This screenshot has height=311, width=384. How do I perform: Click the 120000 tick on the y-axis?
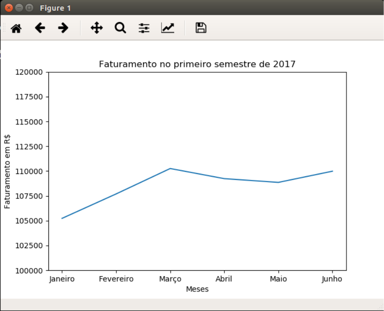(x=29, y=72)
